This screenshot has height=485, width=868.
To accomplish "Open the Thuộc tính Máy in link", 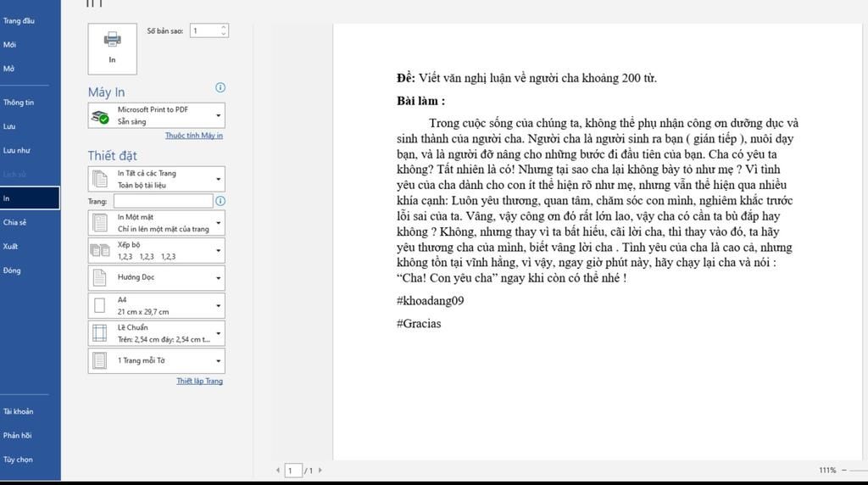I will 194,136.
